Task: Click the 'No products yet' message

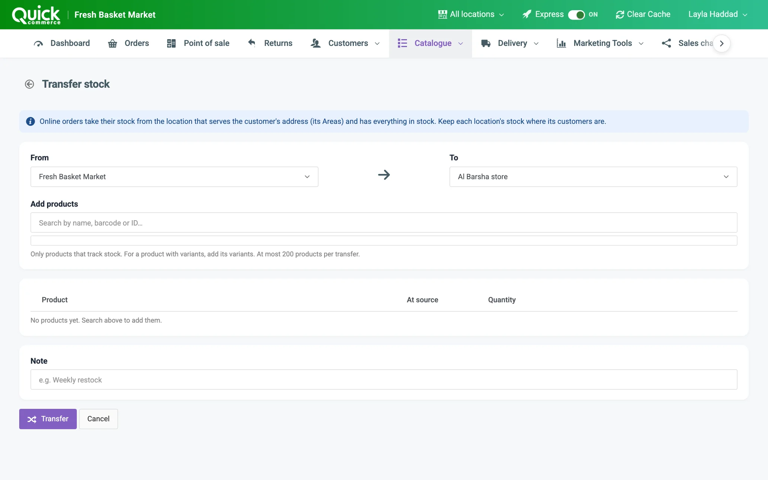Action: [96, 320]
